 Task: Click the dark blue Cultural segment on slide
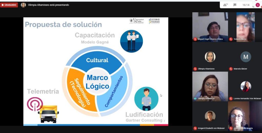pos(97,60)
